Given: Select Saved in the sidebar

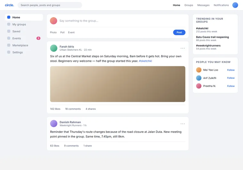Looking at the screenshot, I should point(24,31).
